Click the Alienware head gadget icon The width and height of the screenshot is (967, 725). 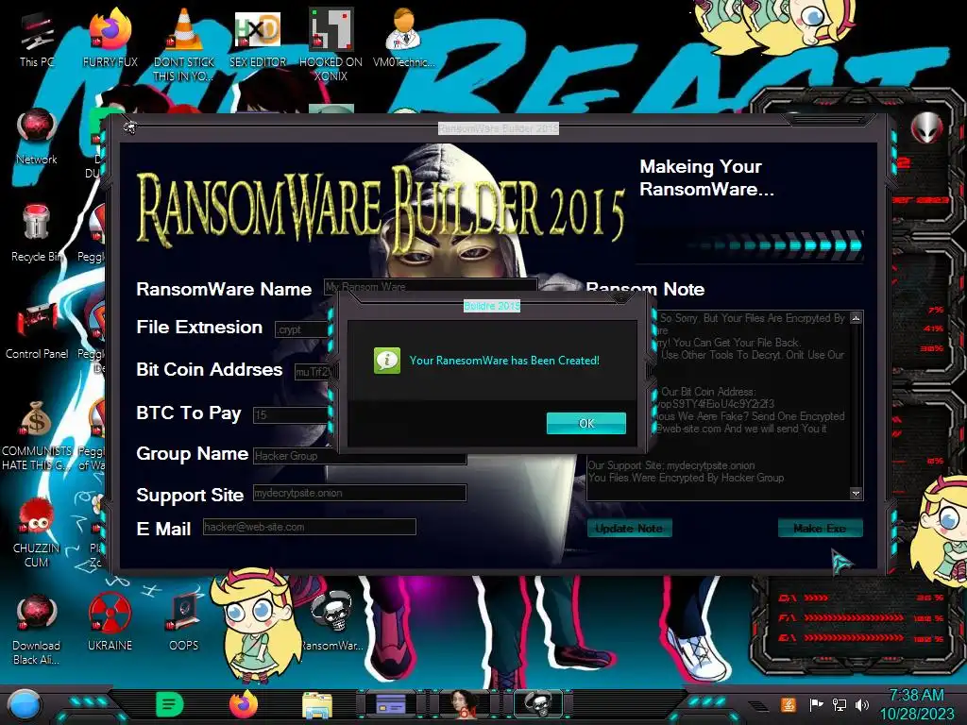927,128
